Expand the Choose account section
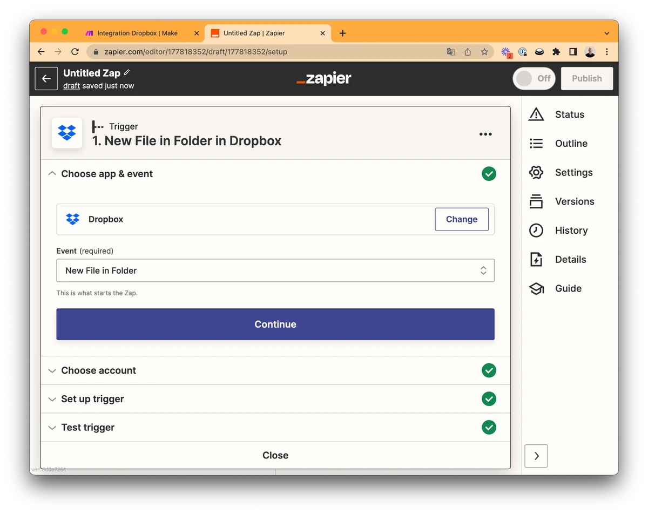The width and height of the screenshot is (648, 514). (x=275, y=370)
